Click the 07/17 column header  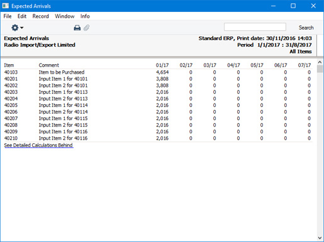point(304,65)
